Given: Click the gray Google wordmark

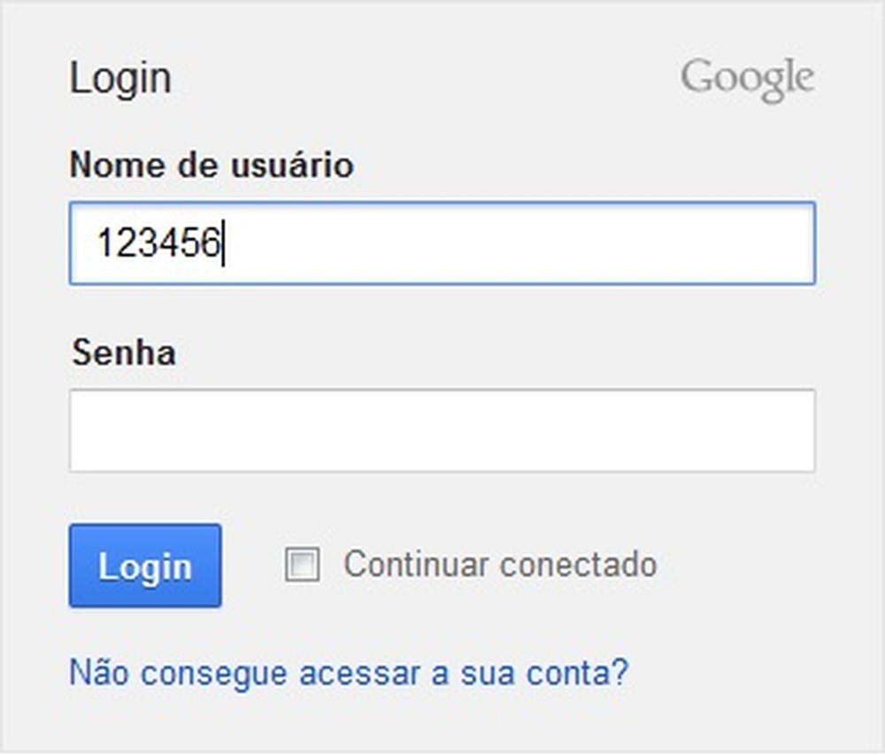Looking at the screenshot, I should point(747,80).
